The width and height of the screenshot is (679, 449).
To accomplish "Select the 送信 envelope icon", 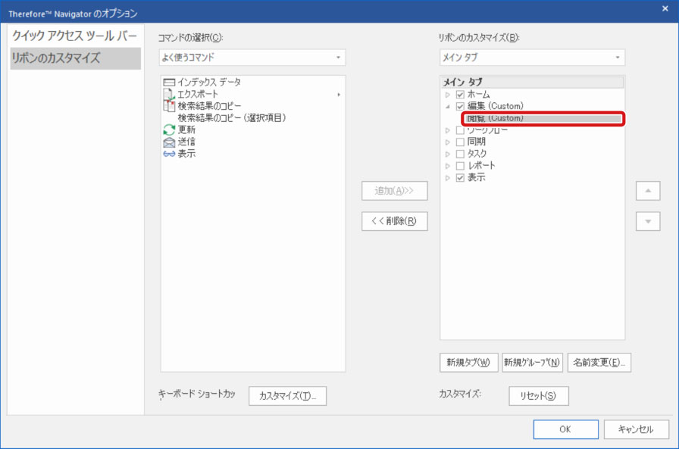I will (169, 142).
